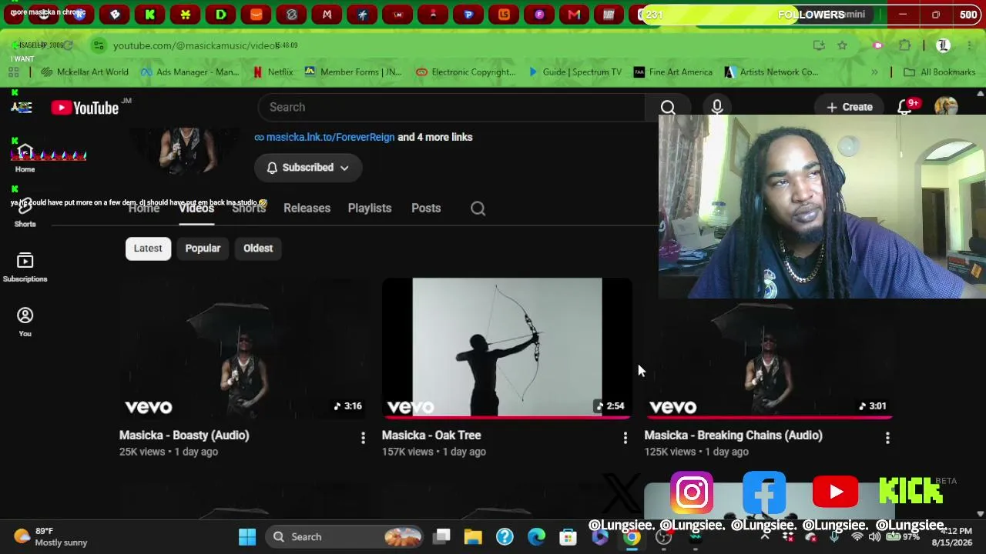Go to the Playlists tab
Viewport: 986px width, 554px height.
(370, 209)
